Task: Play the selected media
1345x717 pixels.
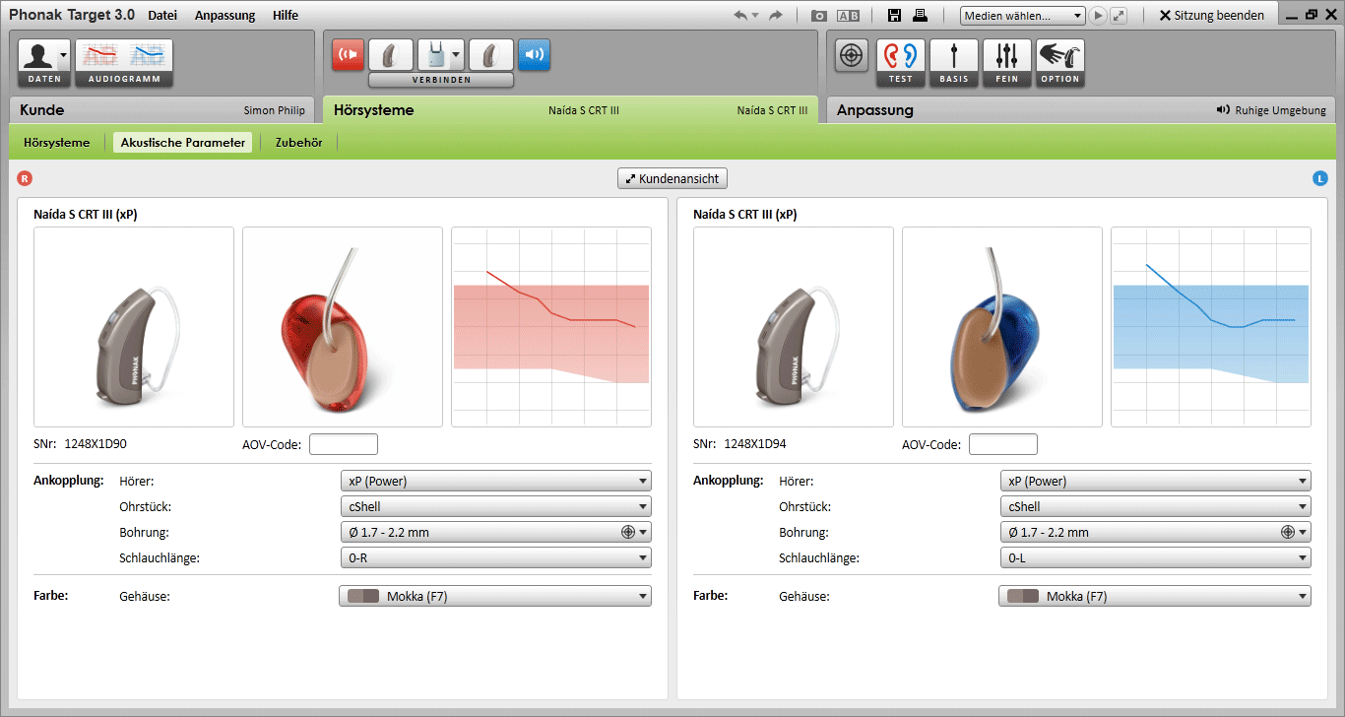Action: [x=1099, y=16]
